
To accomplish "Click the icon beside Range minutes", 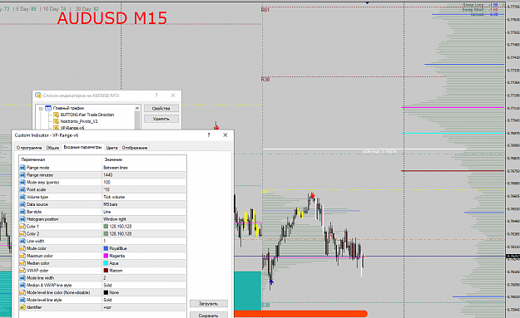I will (x=22, y=175).
